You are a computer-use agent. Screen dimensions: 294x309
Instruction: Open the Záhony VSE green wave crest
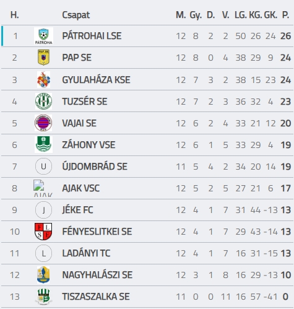point(43,144)
